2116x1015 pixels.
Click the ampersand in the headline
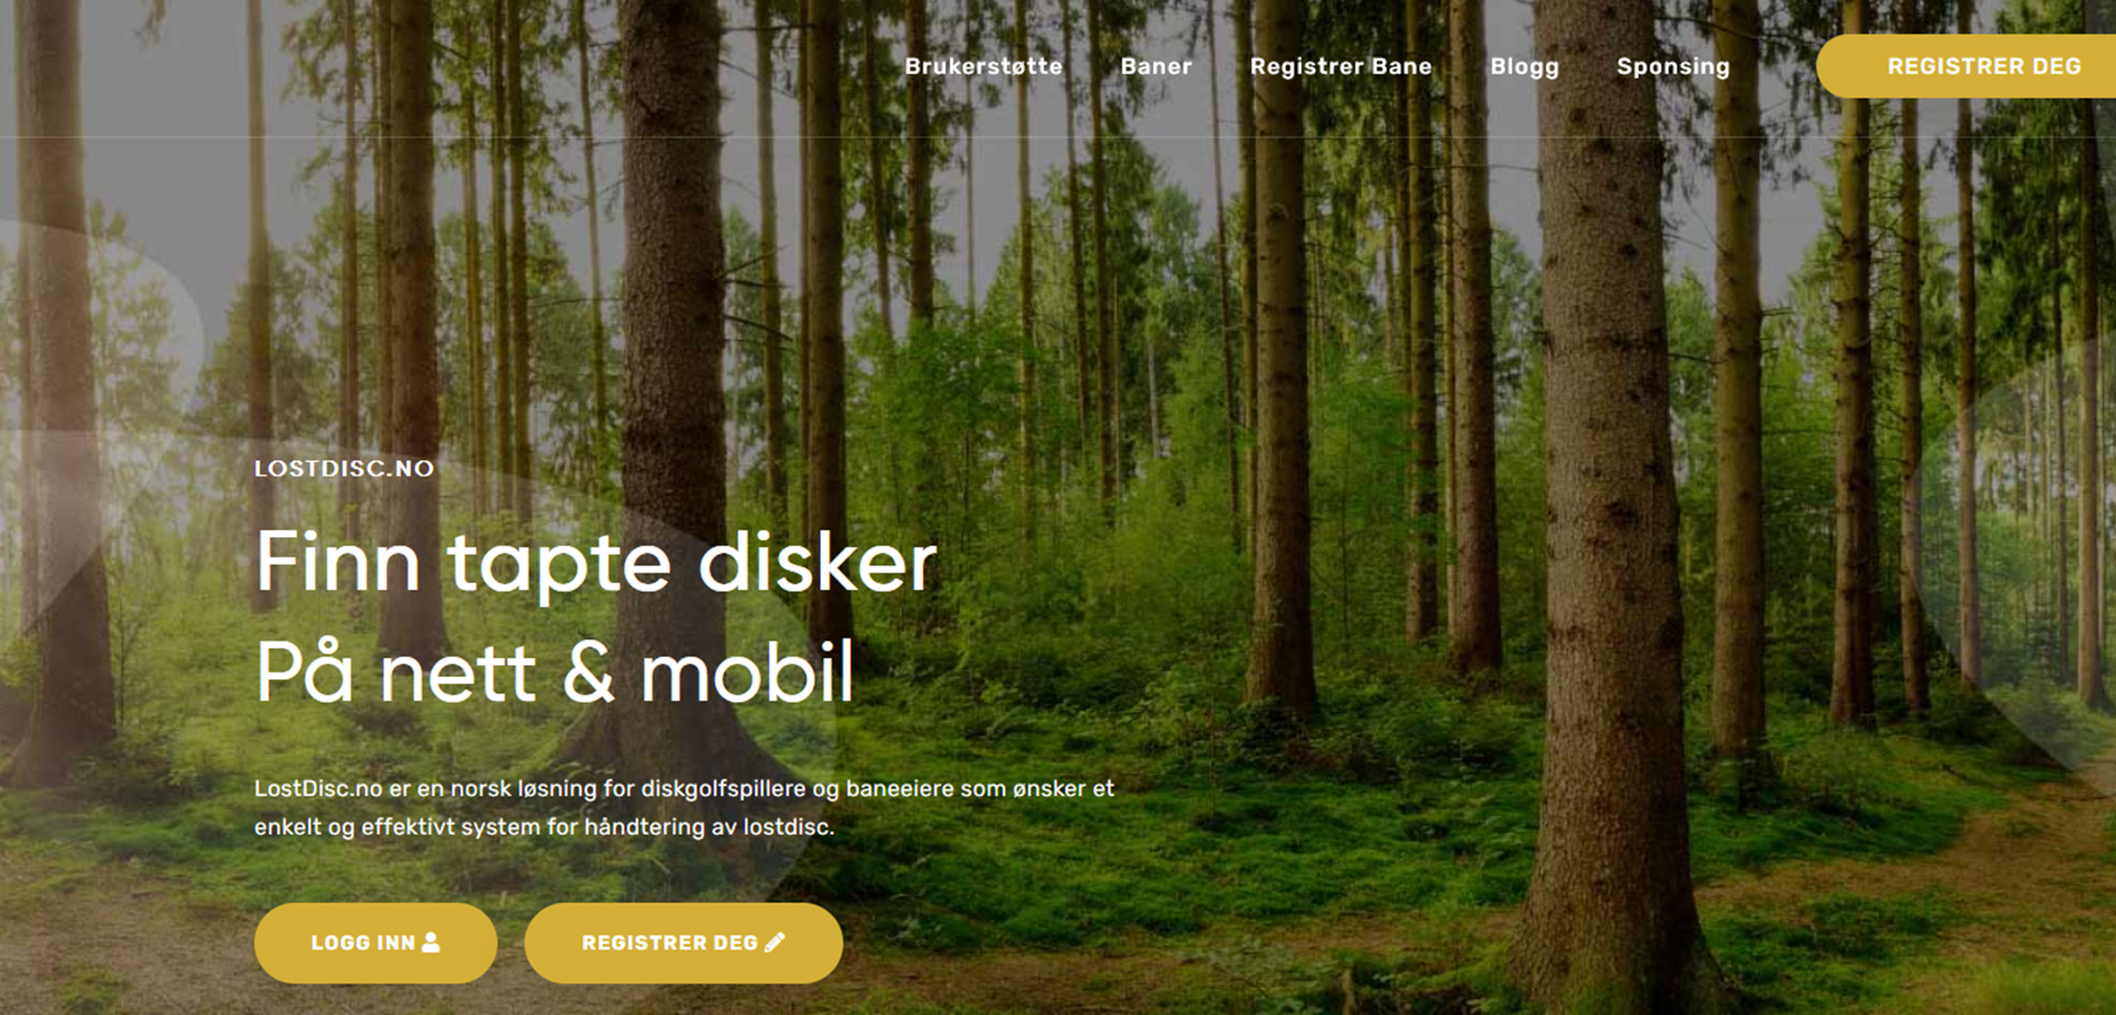click(x=587, y=674)
